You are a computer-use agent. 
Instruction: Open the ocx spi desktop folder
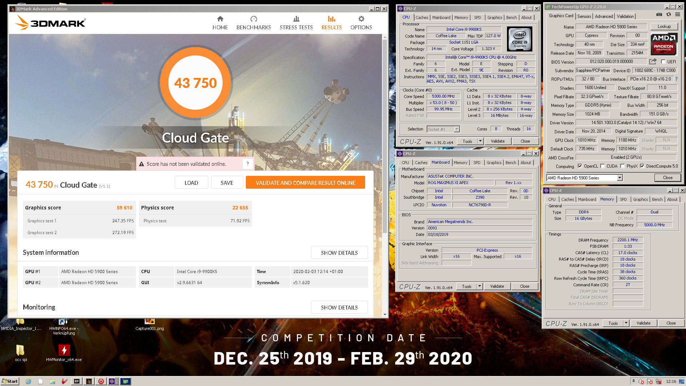(21, 353)
